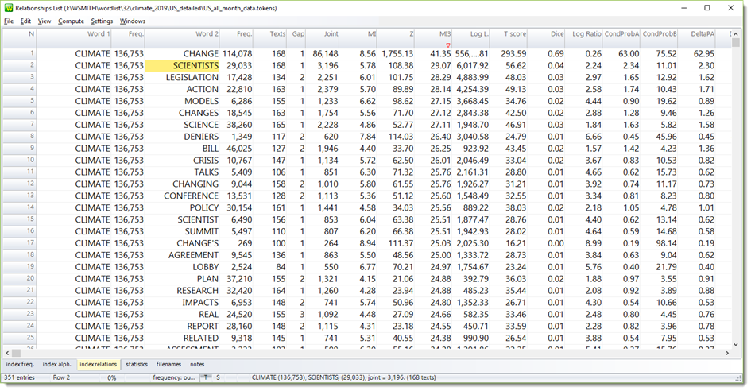This screenshot has width=751, height=391.
Task: Select the index relations tab
Action: (x=99, y=364)
